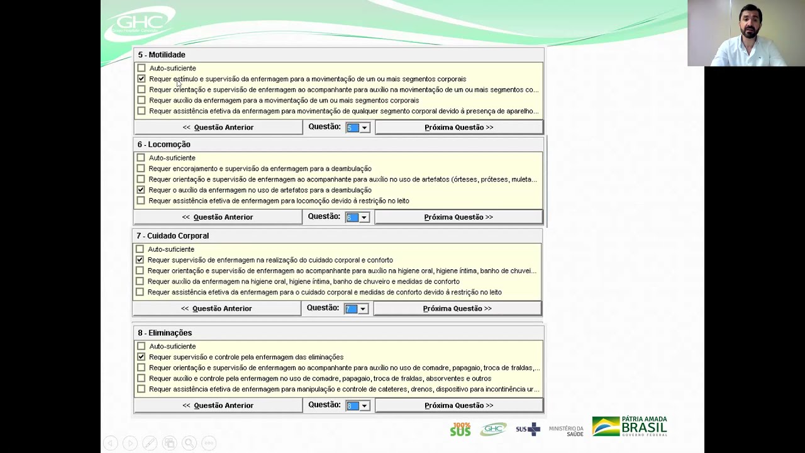Check Auto-suficiente under Eliminações

(142, 346)
